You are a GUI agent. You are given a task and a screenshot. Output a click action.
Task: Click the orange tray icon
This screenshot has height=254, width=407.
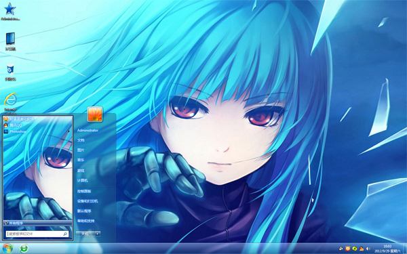tap(348, 249)
